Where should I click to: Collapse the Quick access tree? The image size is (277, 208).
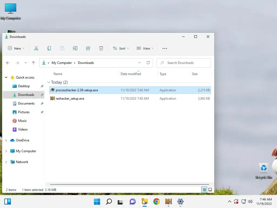pyautogui.click(x=6, y=77)
